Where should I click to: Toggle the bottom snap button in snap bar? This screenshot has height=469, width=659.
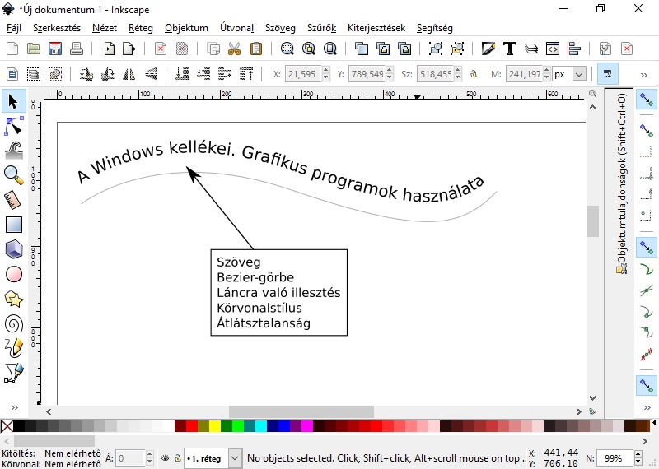click(x=647, y=385)
